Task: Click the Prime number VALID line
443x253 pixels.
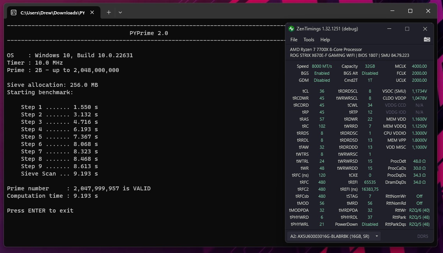Action: pyautogui.click(x=79, y=188)
